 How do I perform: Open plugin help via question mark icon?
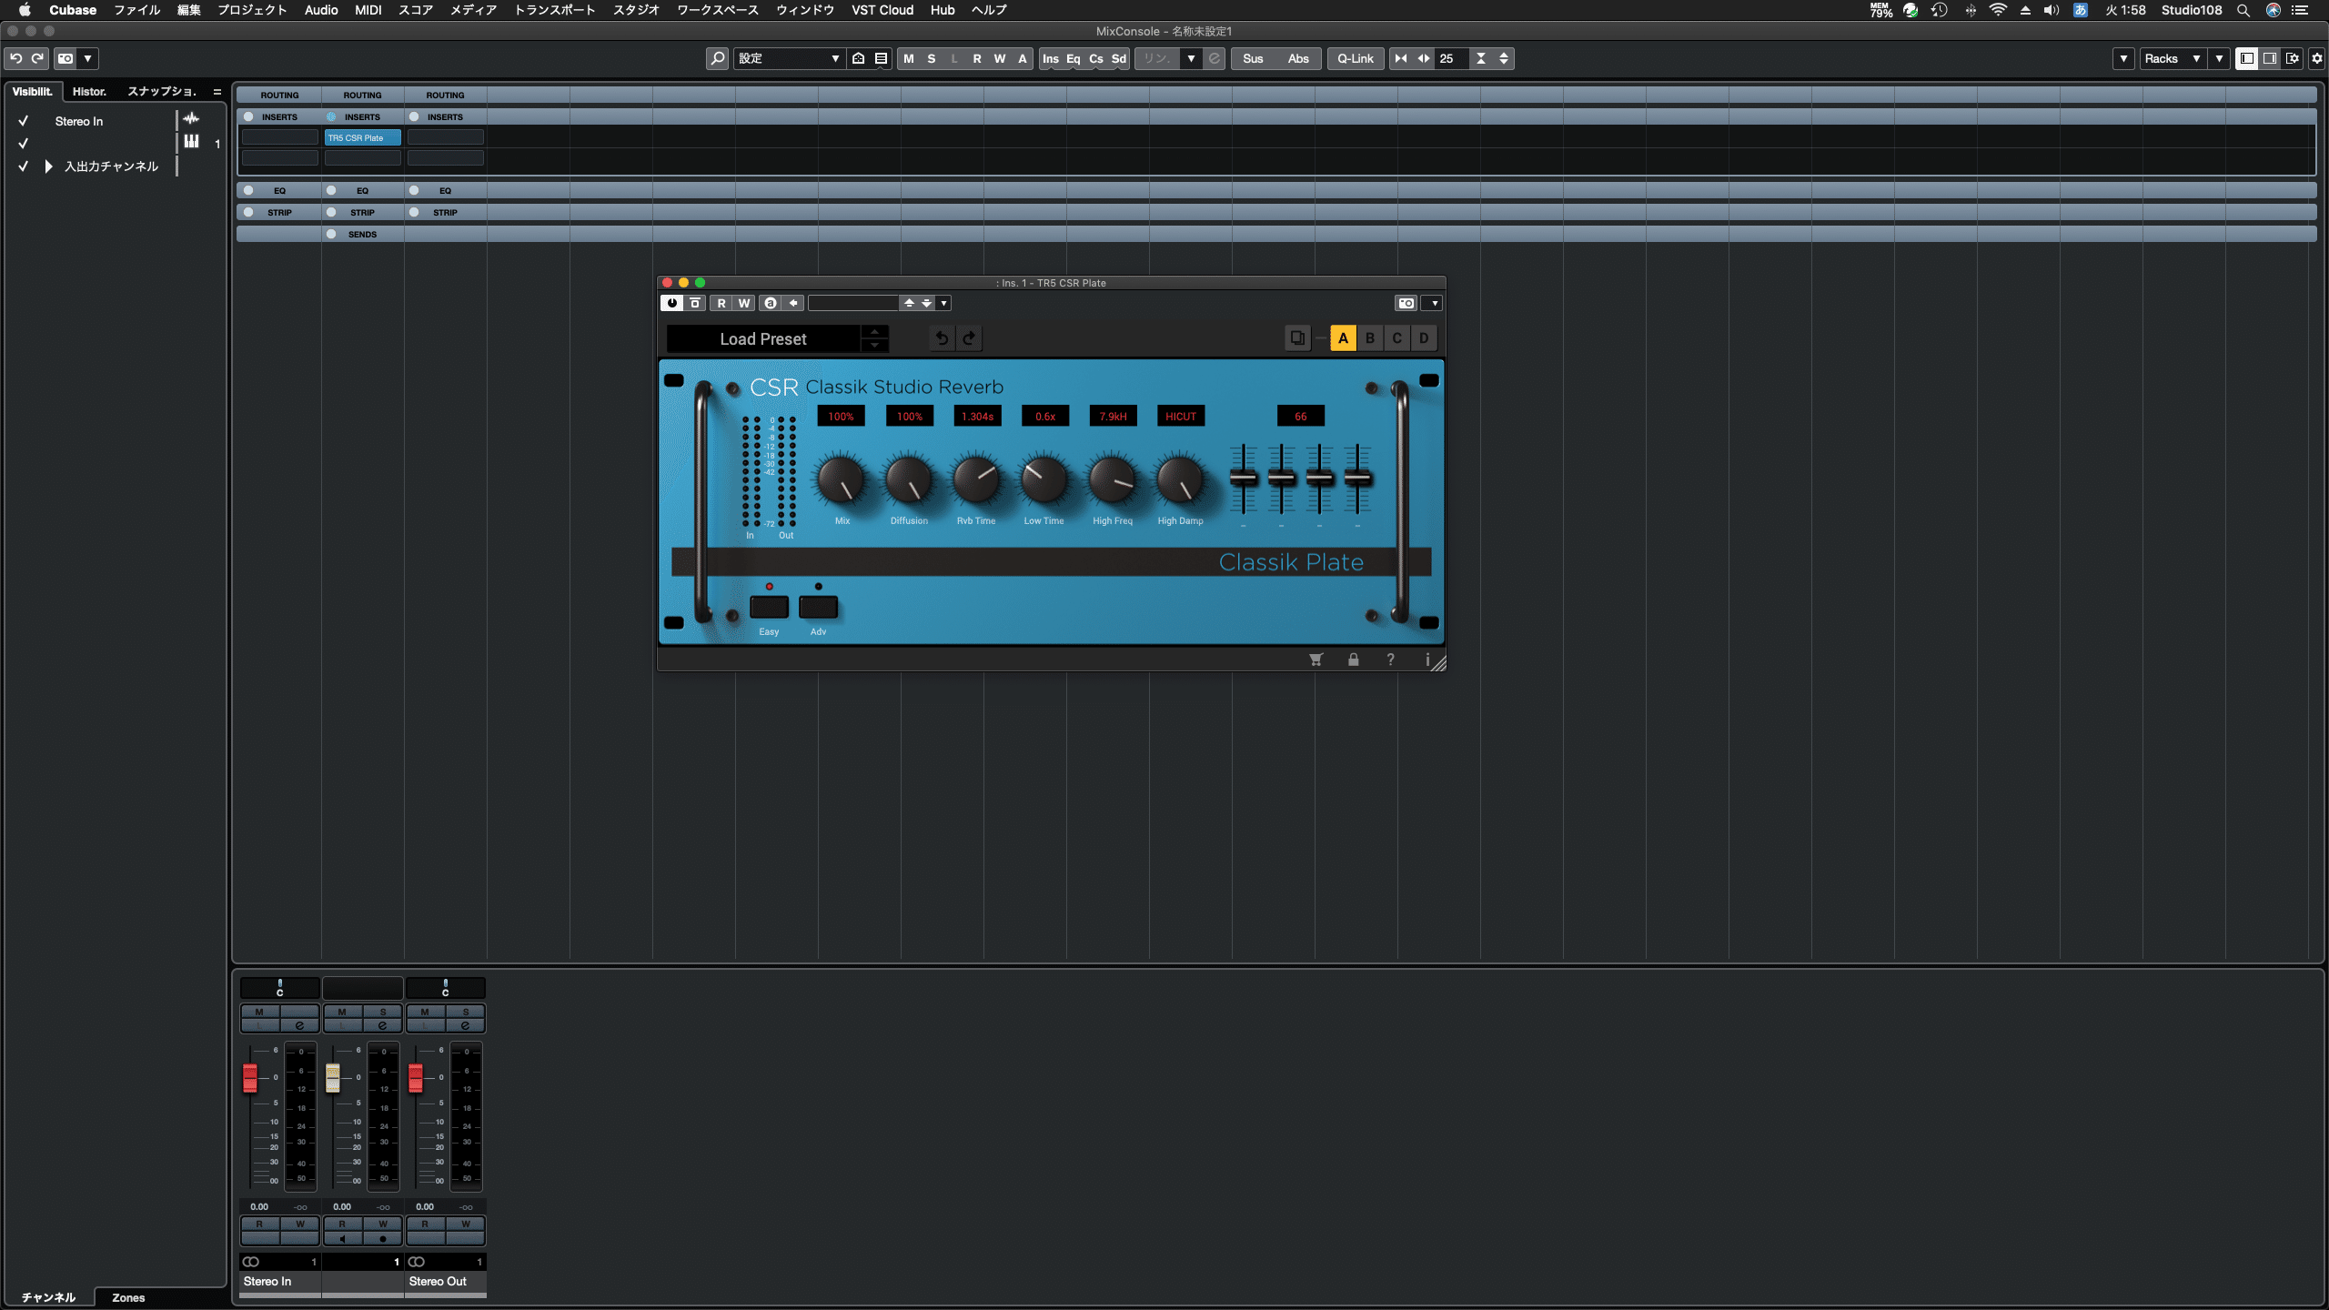coord(1391,659)
